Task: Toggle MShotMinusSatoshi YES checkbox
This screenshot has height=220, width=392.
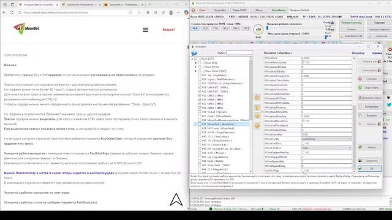Action: point(303,62)
